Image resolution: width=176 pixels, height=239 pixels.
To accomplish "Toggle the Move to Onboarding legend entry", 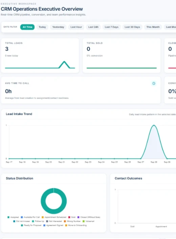I will tap(76, 225).
